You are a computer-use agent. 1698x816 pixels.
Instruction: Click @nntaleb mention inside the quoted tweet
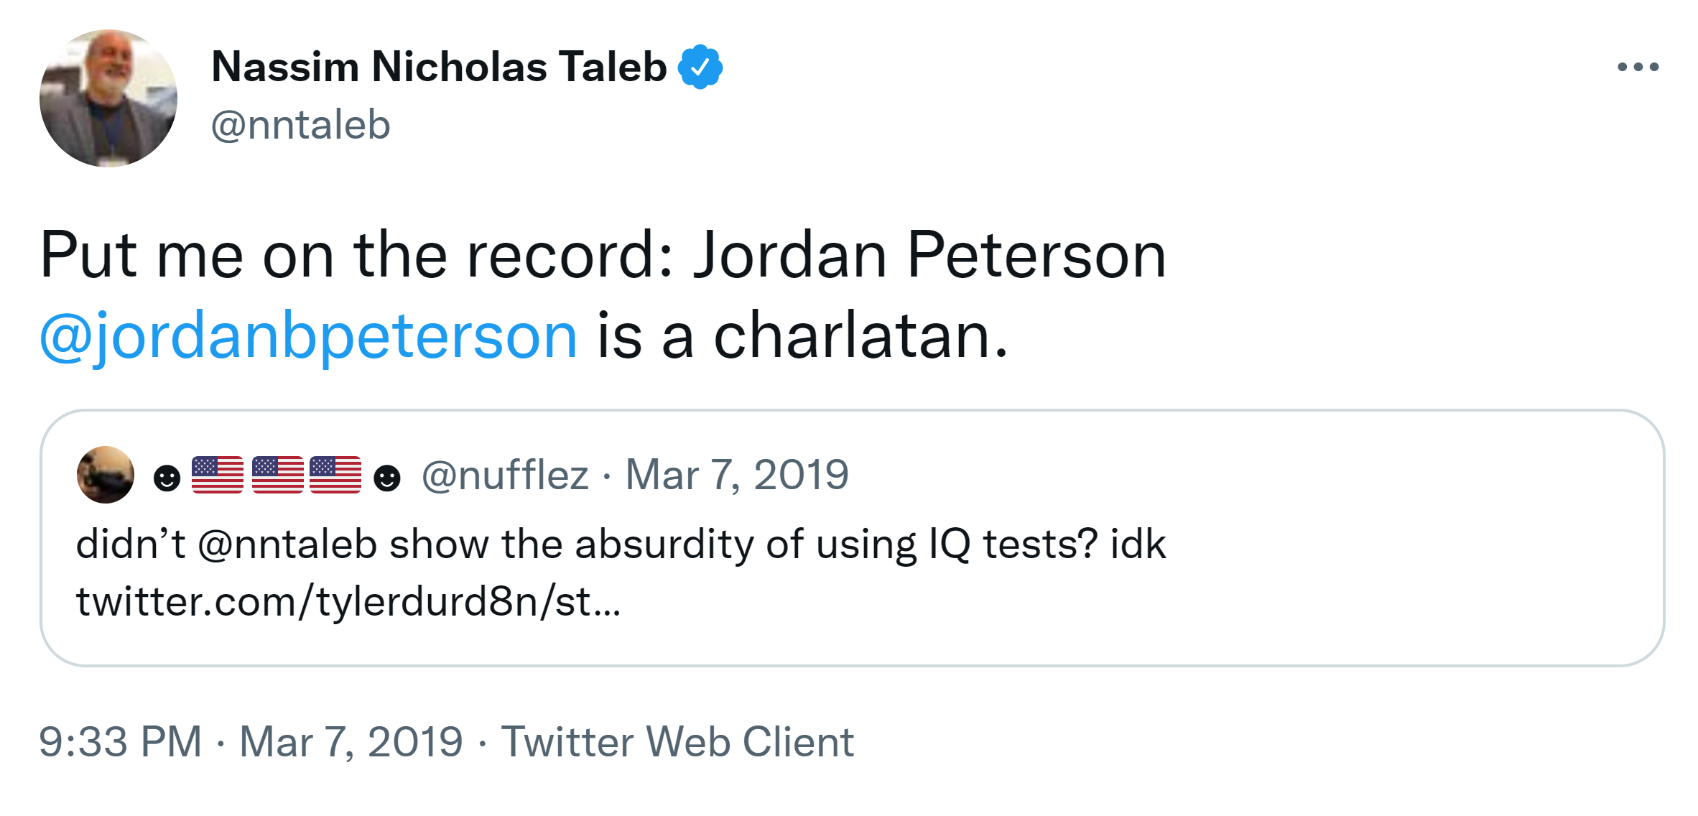tap(287, 544)
